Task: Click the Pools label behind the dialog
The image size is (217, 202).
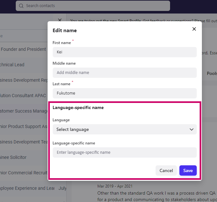Action: pos(212,73)
